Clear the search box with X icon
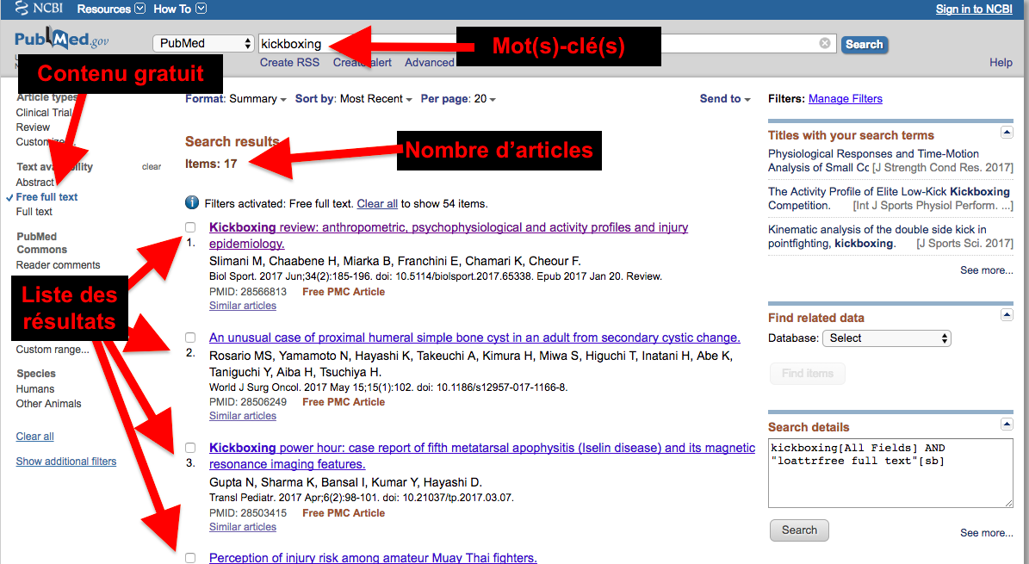This screenshot has height=564, width=1029. pos(825,43)
